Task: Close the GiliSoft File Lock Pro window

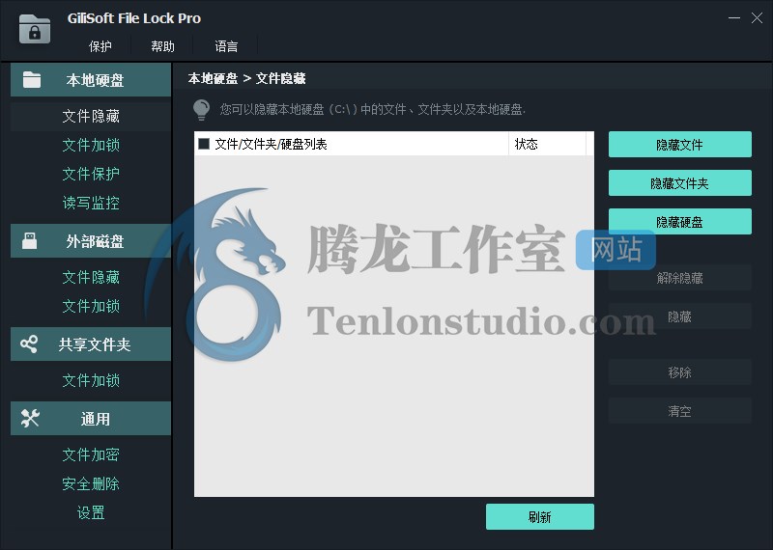Action: click(x=757, y=18)
